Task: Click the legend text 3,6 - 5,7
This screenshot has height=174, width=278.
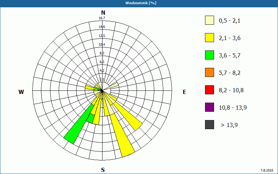Action: (x=230, y=56)
